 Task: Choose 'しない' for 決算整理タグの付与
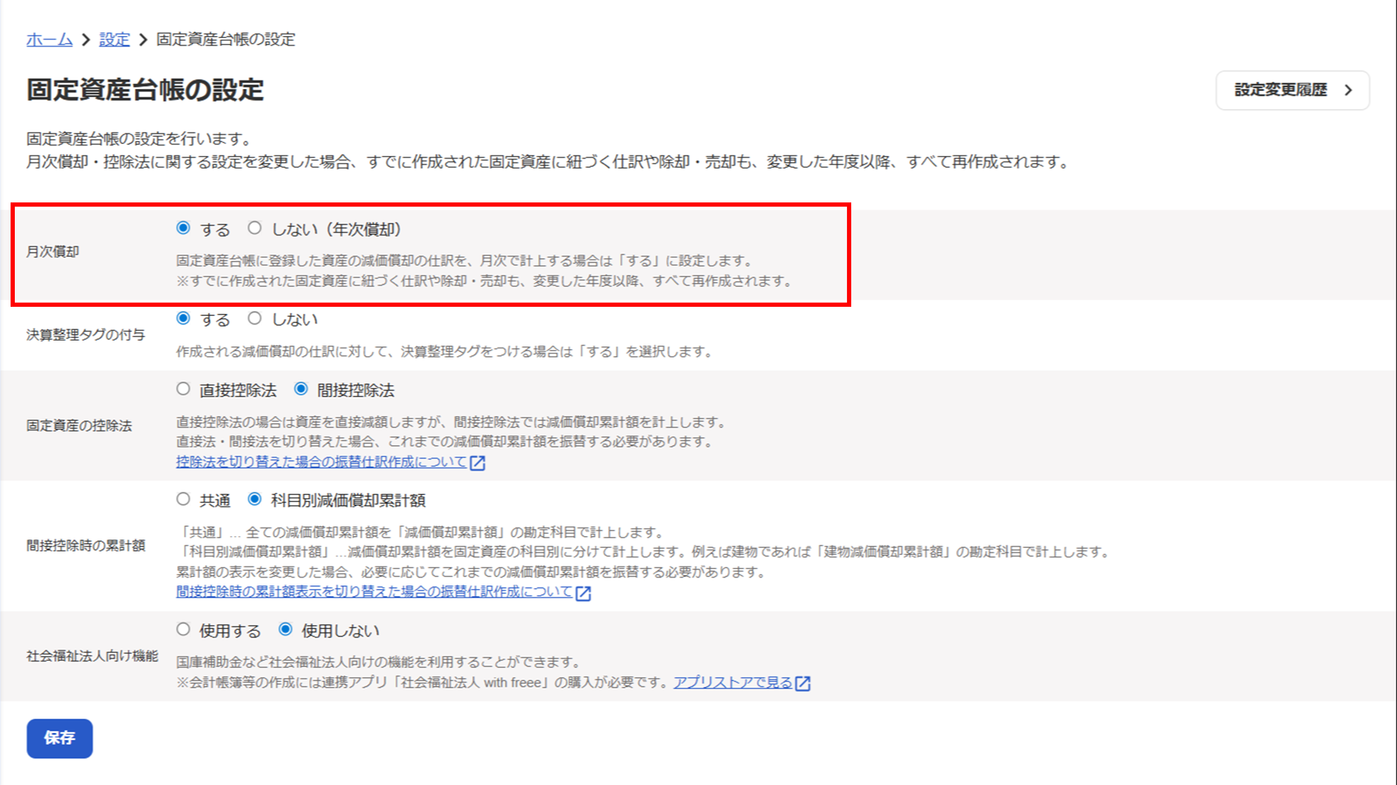(x=255, y=318)
